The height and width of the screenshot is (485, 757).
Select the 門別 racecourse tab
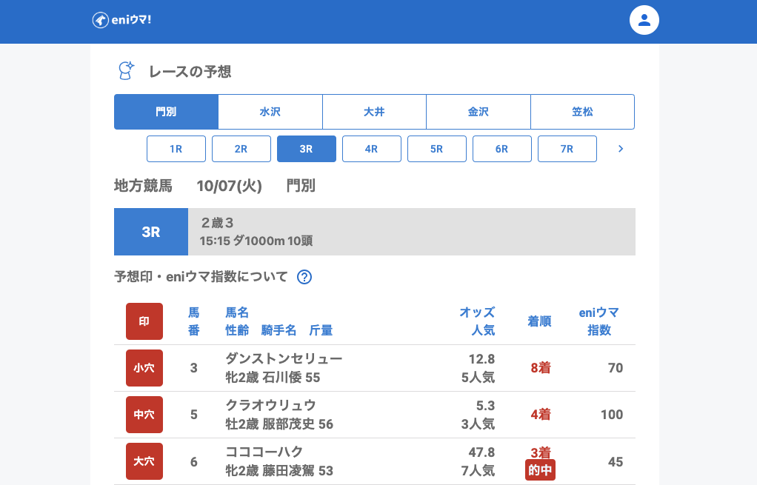point(166,112)
